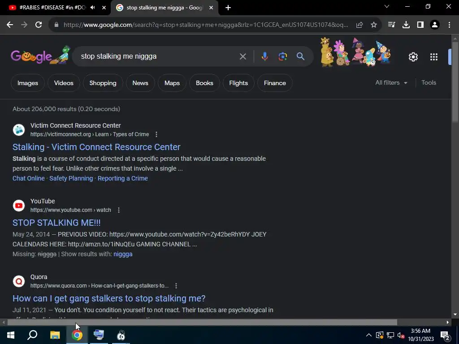Open the Chat Online sitelink
The height and width of the screenshot is (344, 459).
28,178
